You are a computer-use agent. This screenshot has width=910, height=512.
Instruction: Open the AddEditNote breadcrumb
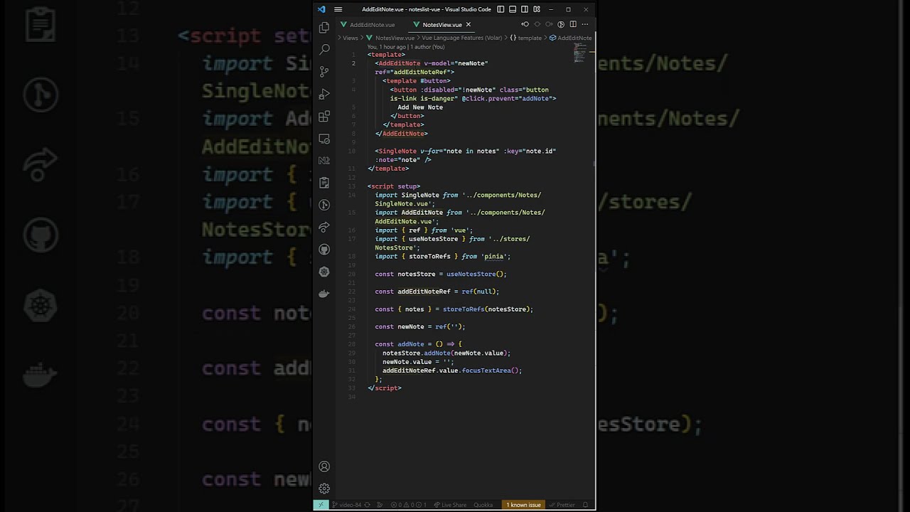coord(571,38)
